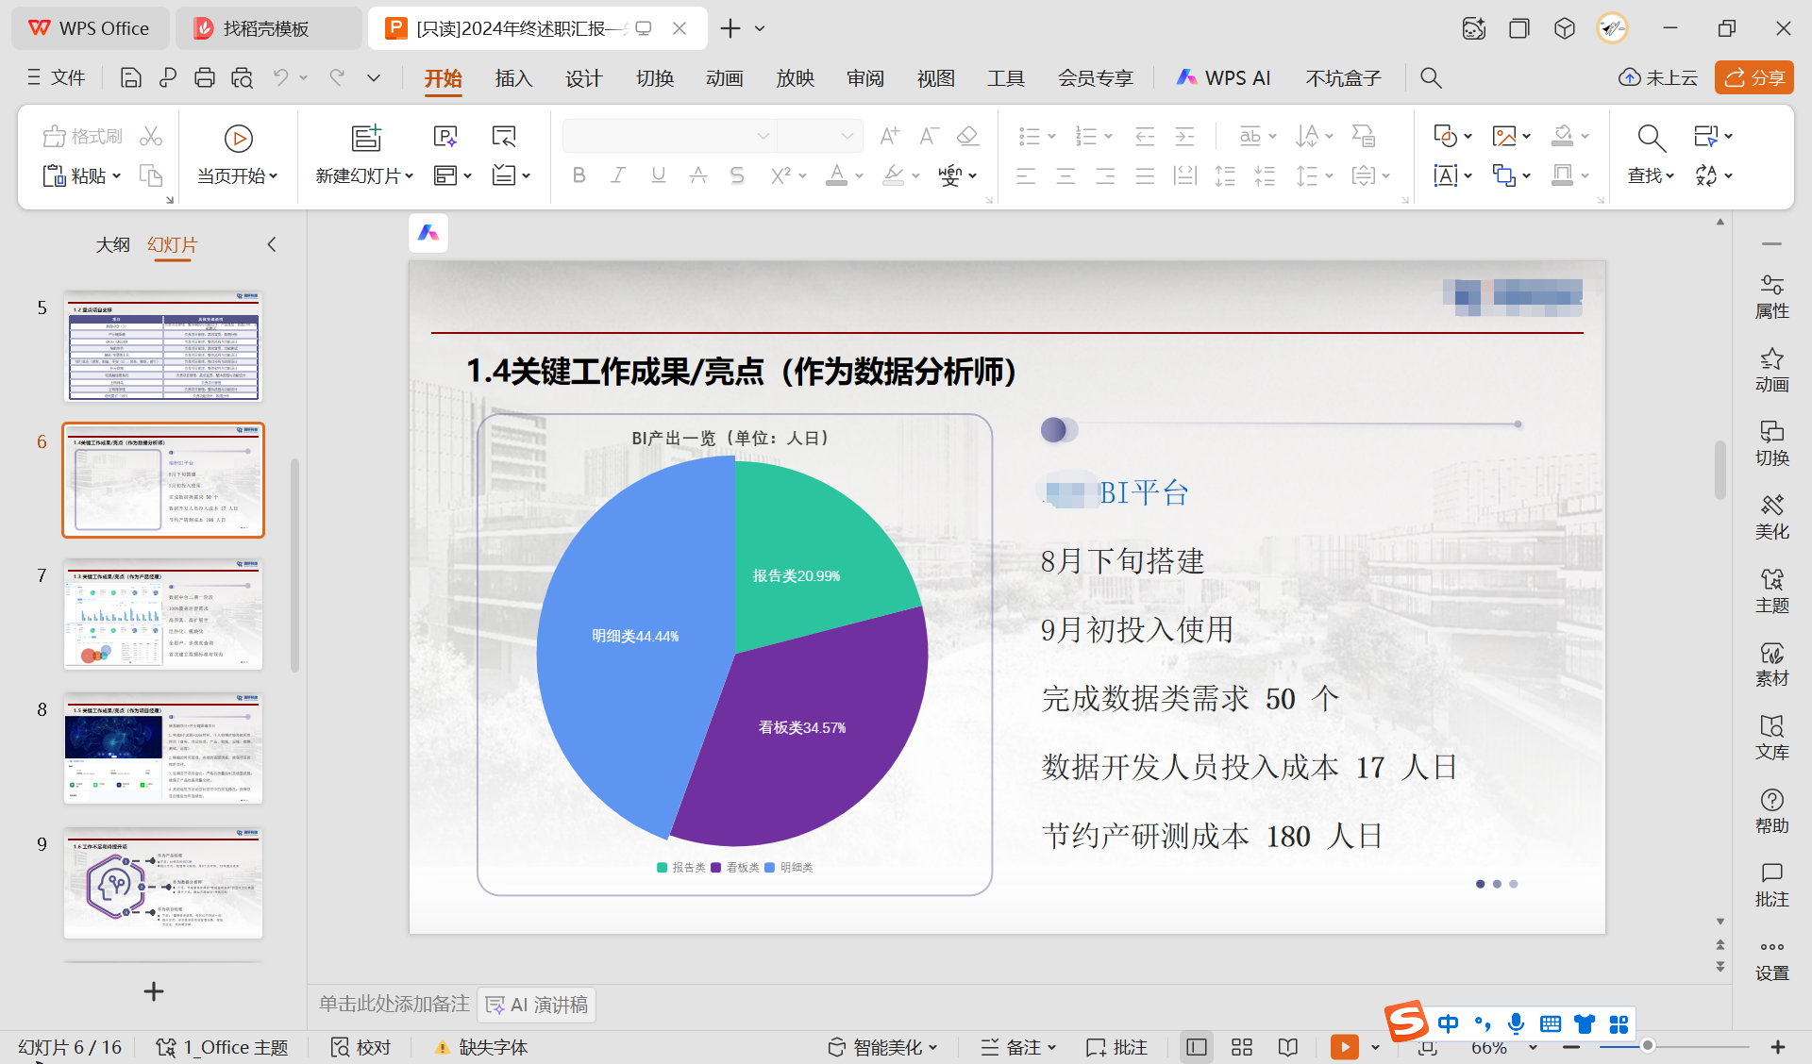This screenshot has height=1064, width=1812.
Task: Toggle italic text formatting
Action: (618, 175)
